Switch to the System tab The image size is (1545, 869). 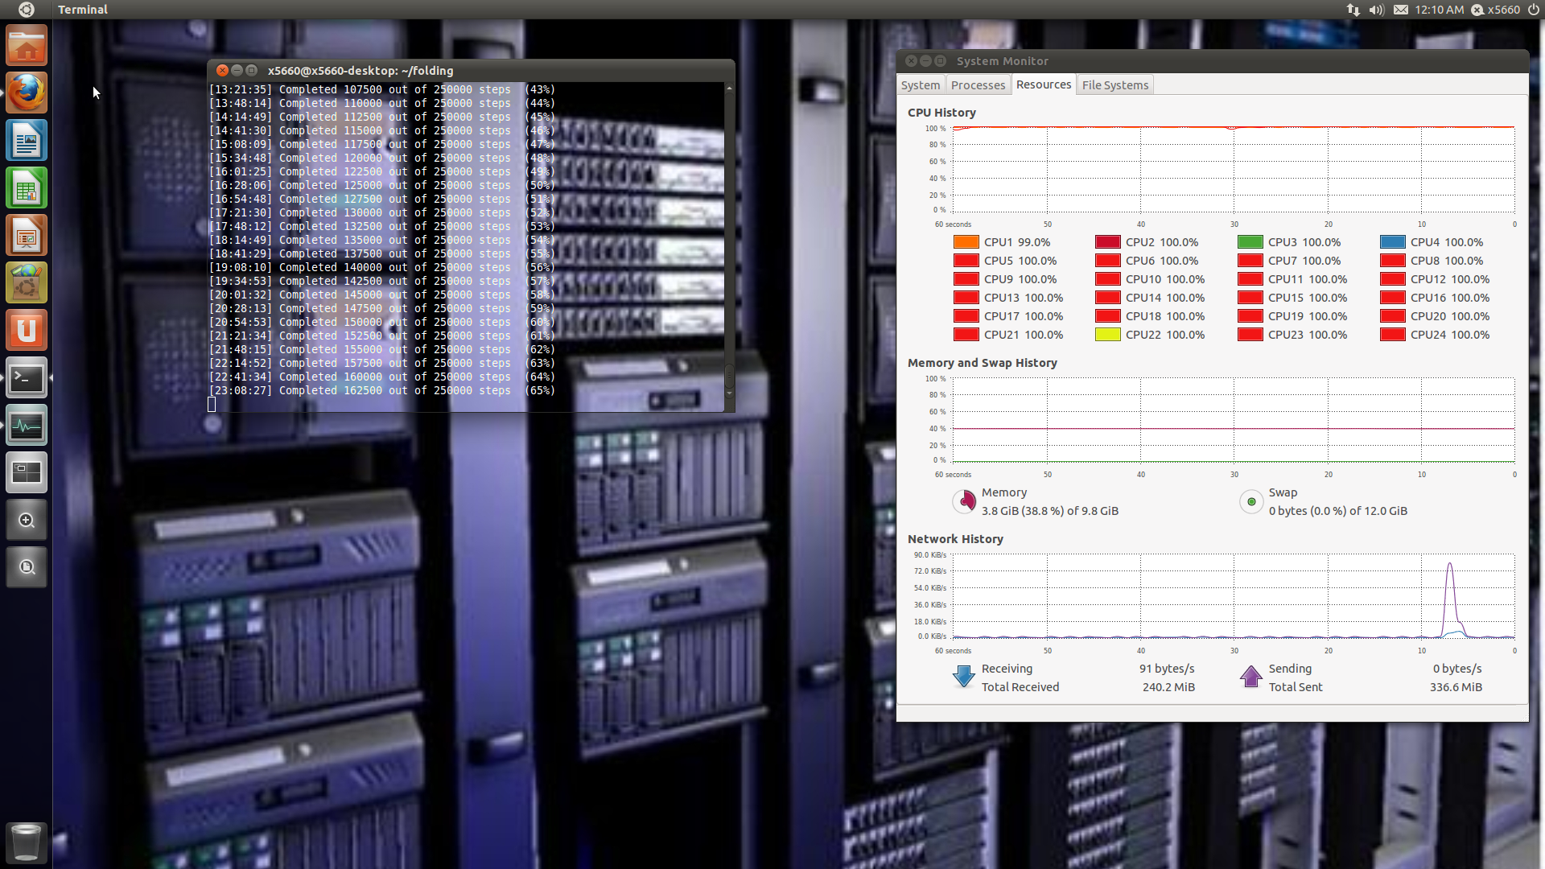(921, 85)
